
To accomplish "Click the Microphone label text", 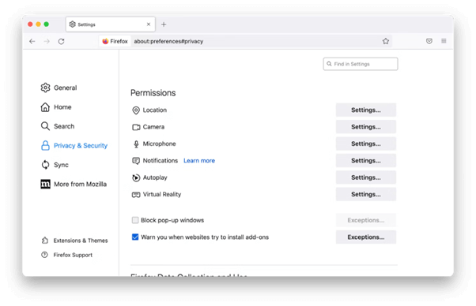I will pos(160,144).
